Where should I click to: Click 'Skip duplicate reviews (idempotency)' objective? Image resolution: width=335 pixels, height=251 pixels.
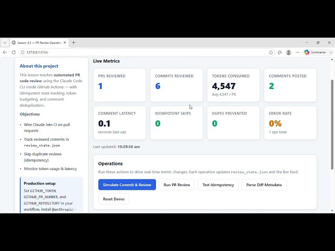point(42,157)
